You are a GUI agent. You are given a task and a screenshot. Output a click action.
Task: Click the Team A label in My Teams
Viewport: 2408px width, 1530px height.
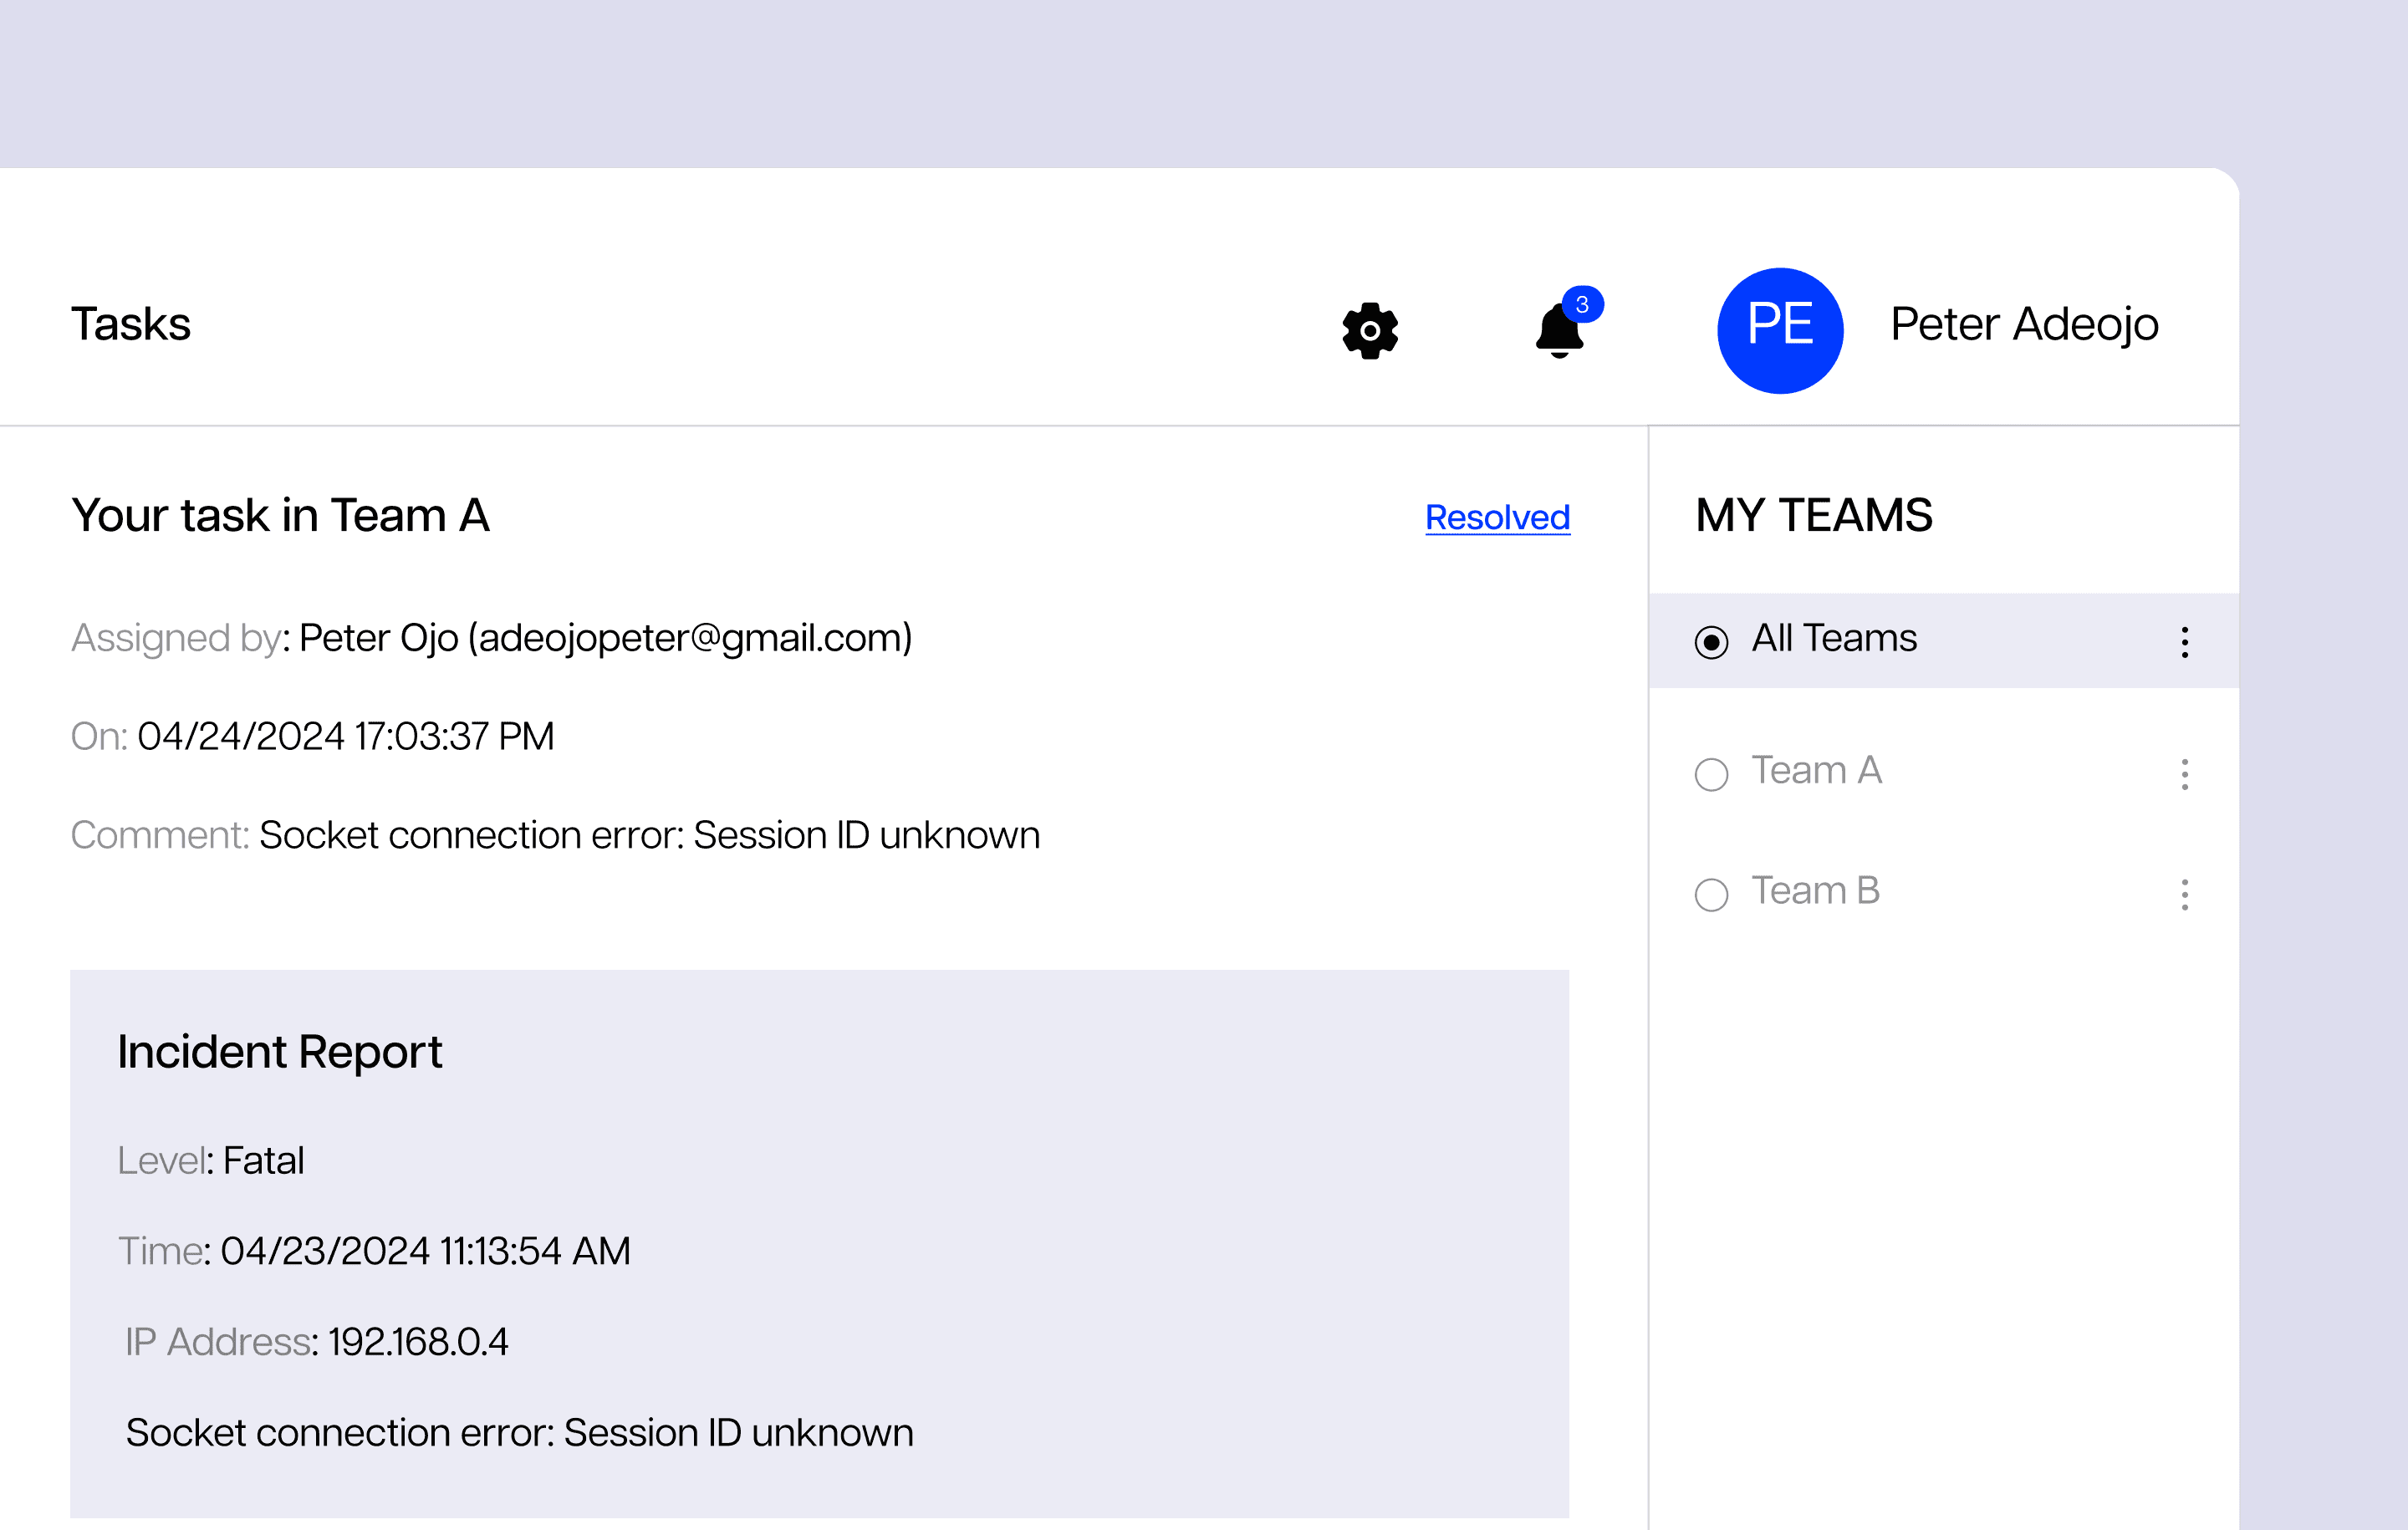pyautogui.click(x=1816, y=771)
